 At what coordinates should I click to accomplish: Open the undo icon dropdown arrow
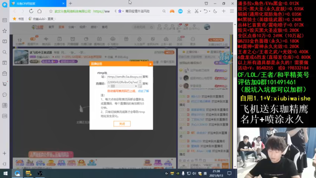209,11
